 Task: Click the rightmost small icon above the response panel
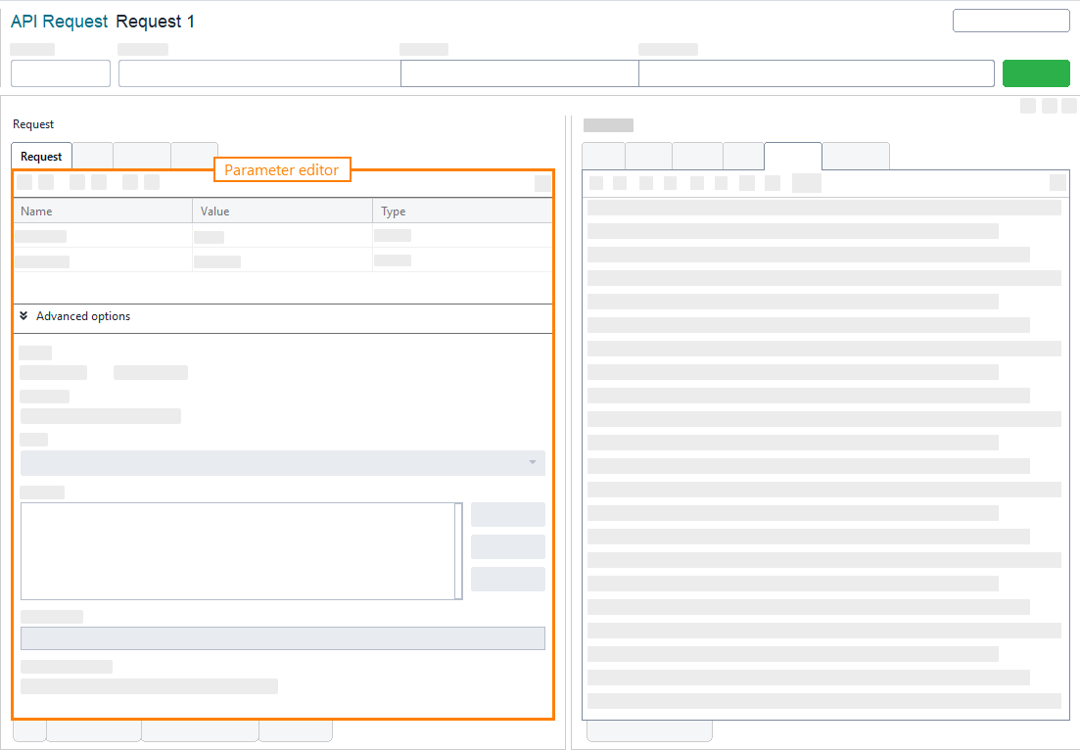point(1068,105)
